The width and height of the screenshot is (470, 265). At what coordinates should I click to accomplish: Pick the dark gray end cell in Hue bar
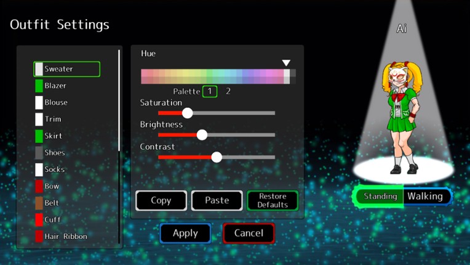coord(293,76)
